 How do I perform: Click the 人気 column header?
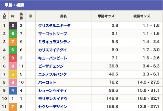coord(4,16)
